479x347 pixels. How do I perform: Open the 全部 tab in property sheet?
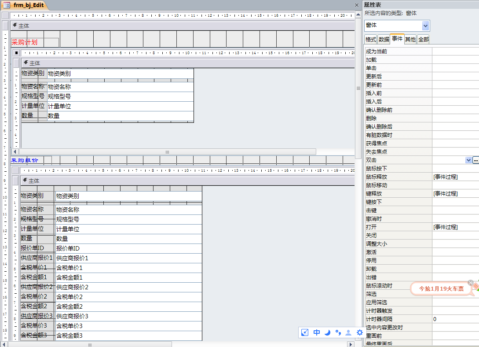tap(423, 39)
